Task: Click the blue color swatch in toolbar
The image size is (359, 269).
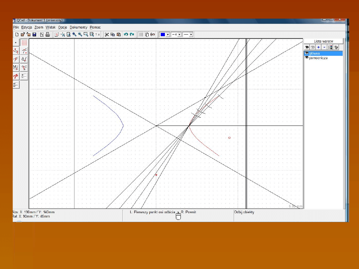Action: tap(163, 34)
